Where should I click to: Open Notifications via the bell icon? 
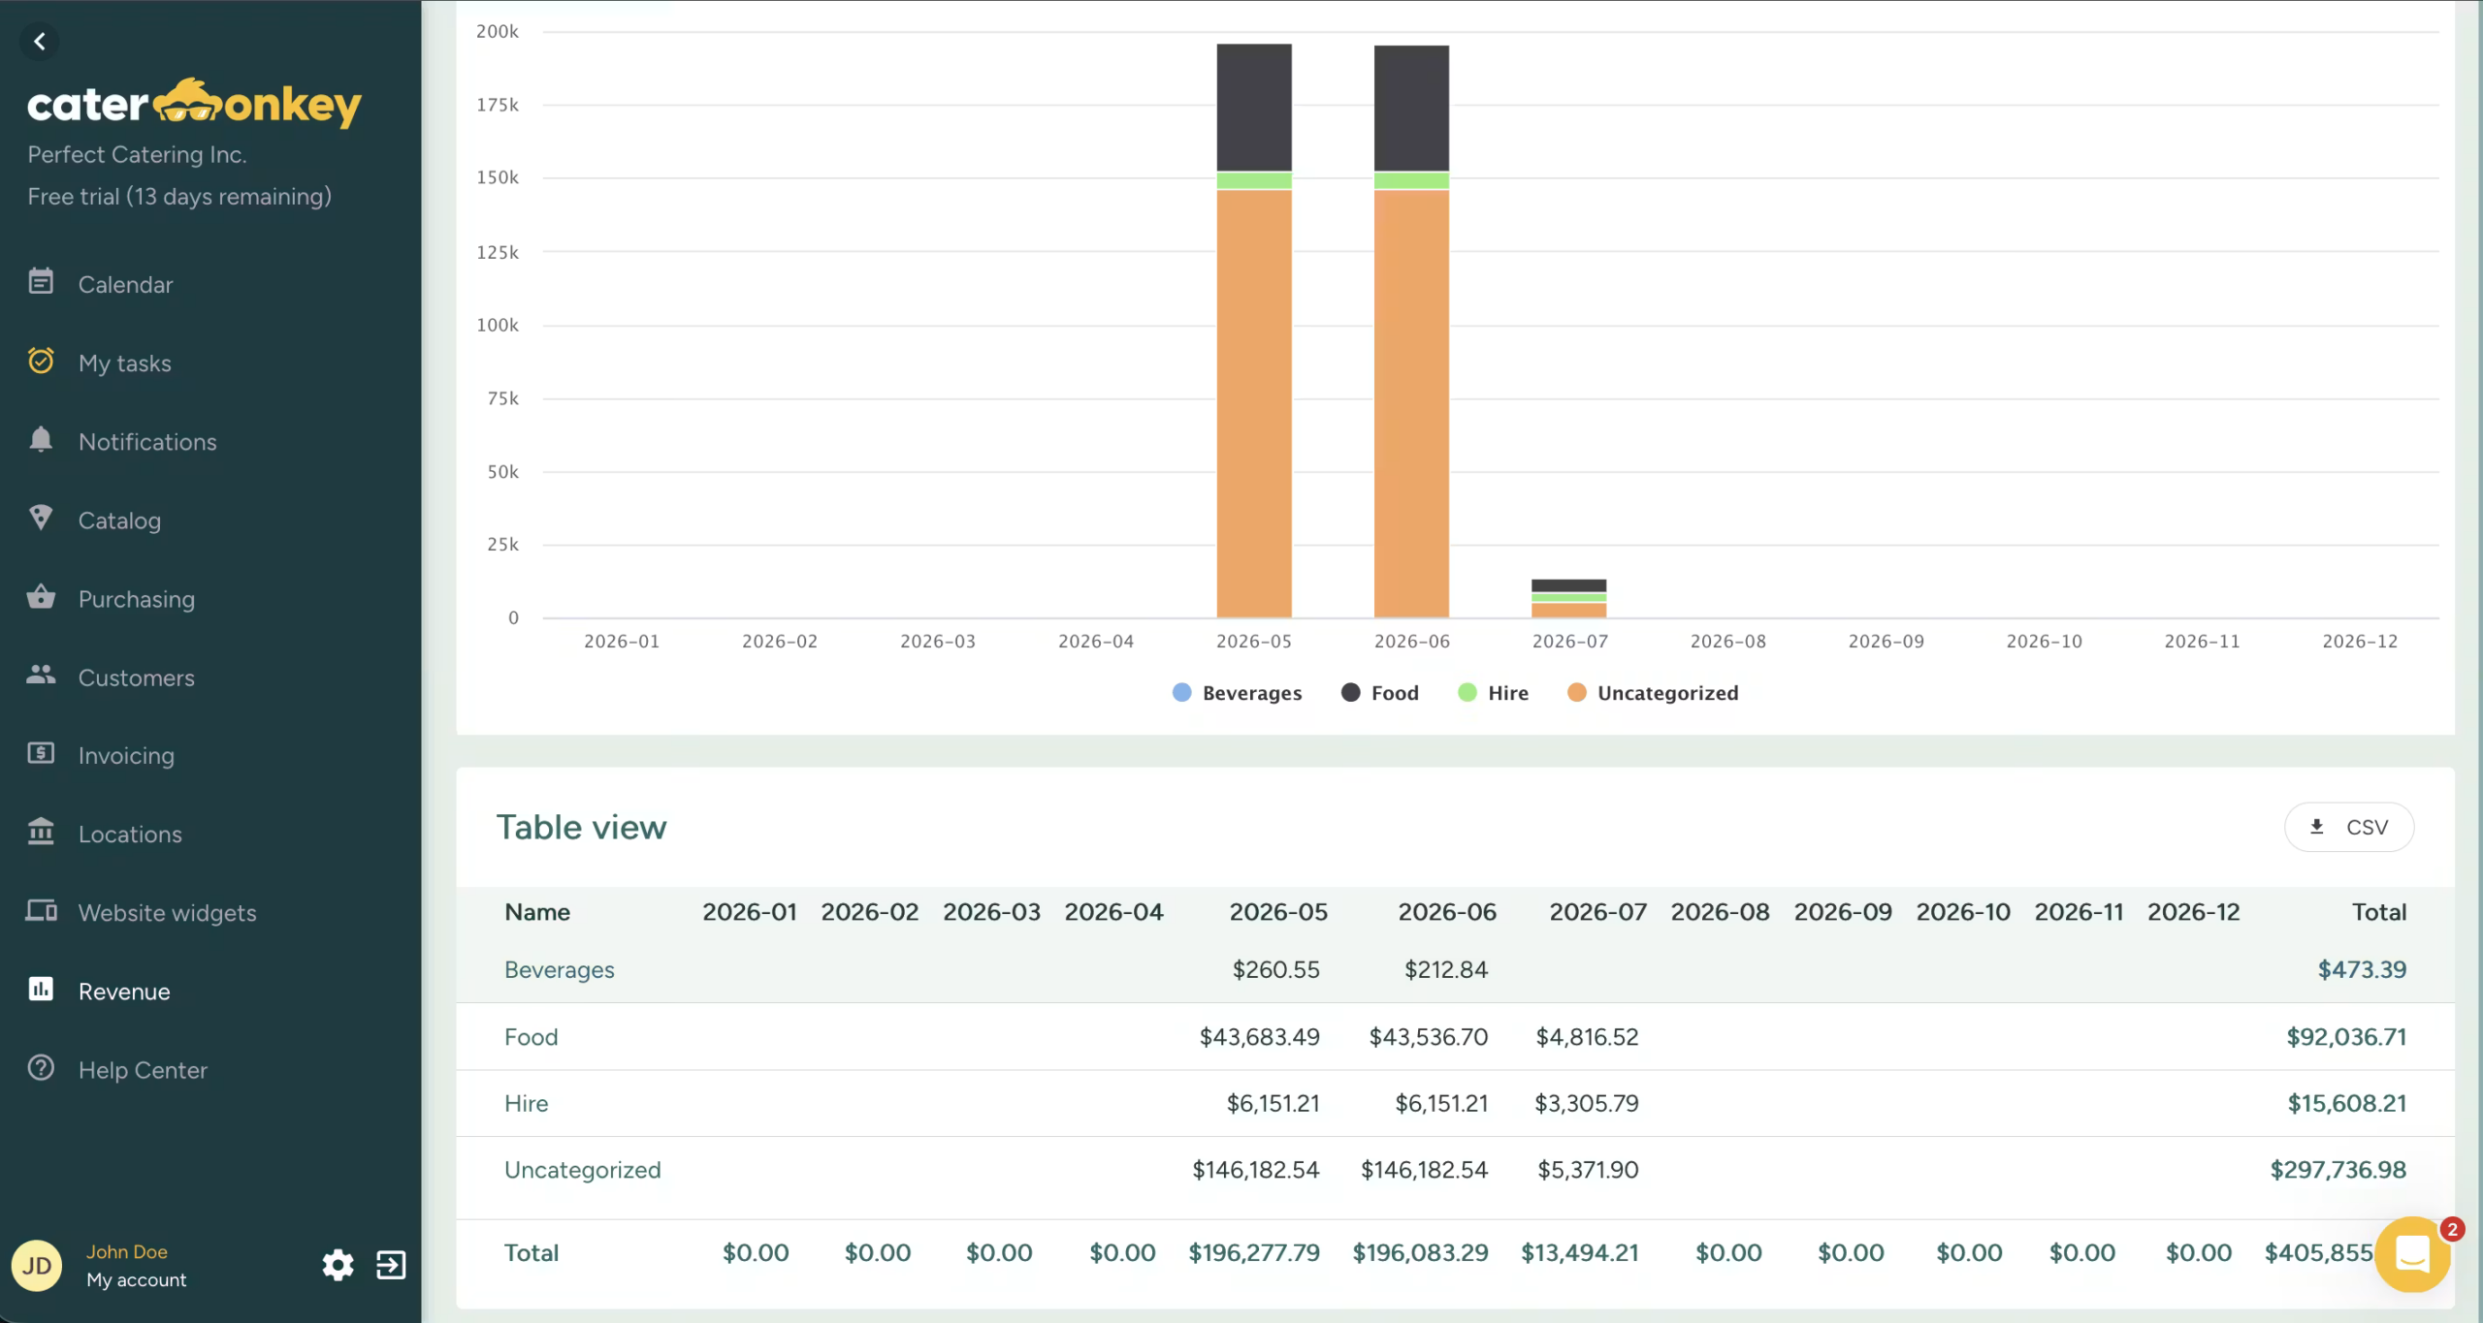coord(41,439)
